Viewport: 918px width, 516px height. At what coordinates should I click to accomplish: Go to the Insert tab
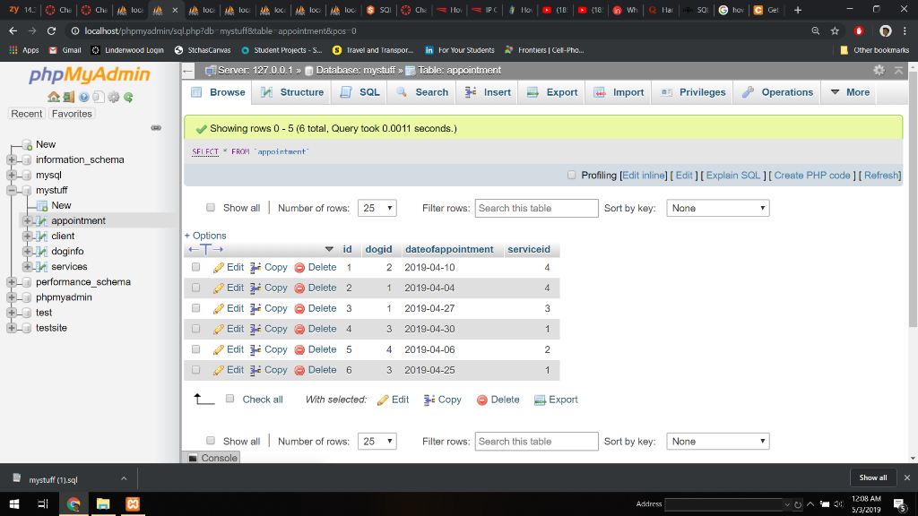pos(488,92)
